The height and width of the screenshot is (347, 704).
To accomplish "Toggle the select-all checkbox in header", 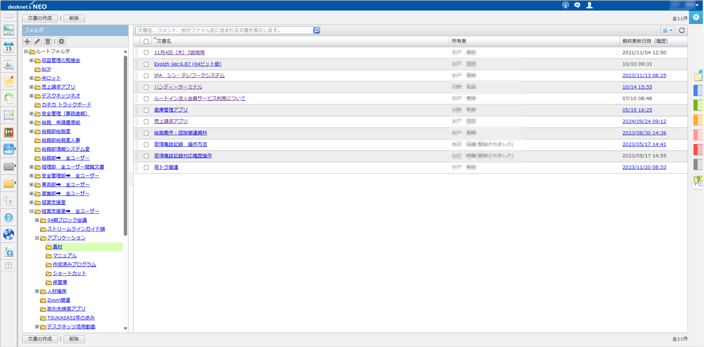I will tap(146, 42).
